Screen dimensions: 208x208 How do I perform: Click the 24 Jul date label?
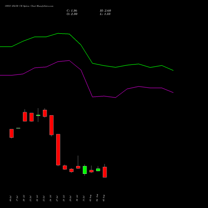(51, 198)
